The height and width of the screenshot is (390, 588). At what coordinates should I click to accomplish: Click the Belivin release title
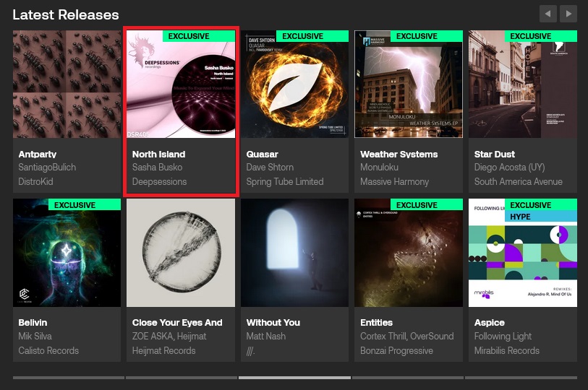(x=33, y=323)
